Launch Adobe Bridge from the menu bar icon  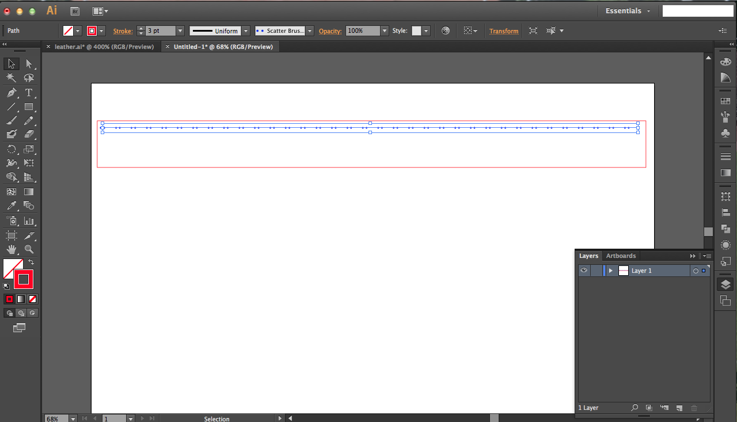pos(75,10)
